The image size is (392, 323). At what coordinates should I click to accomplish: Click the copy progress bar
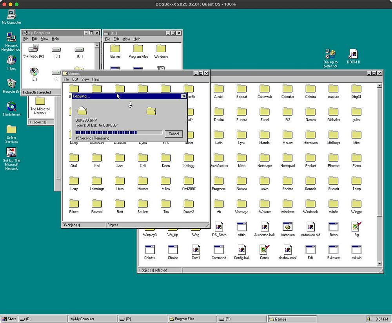pyautogui.click(x=118, y=133)
